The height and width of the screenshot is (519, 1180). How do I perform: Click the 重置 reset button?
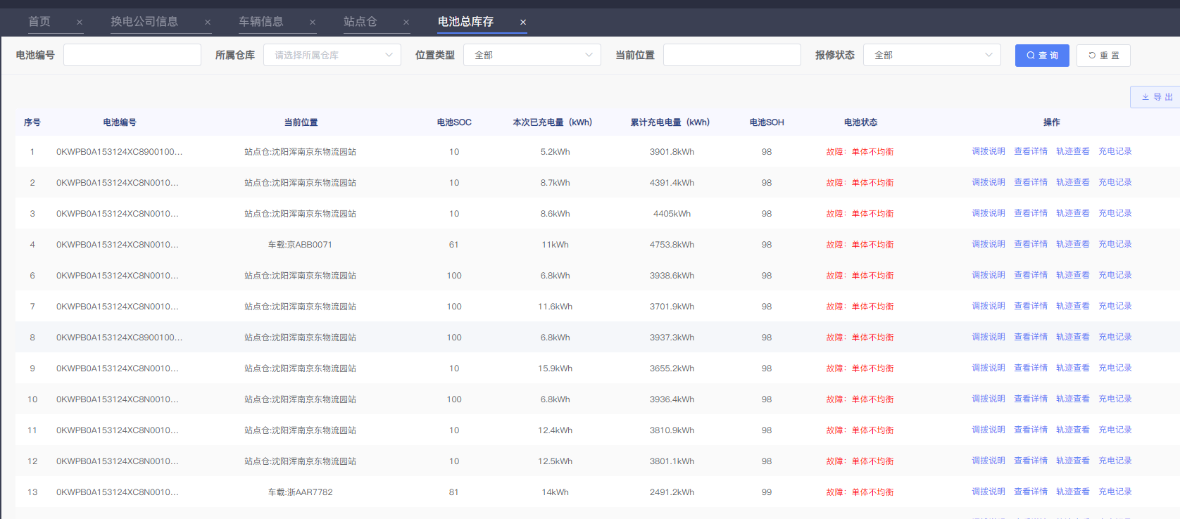tap(1103, 56)
